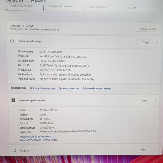Select the memory Speed 4000 MT/s card
163x163 pixels.
coord(103,8)
